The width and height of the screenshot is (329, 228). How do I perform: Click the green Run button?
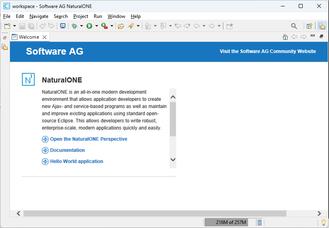[89, 26]
